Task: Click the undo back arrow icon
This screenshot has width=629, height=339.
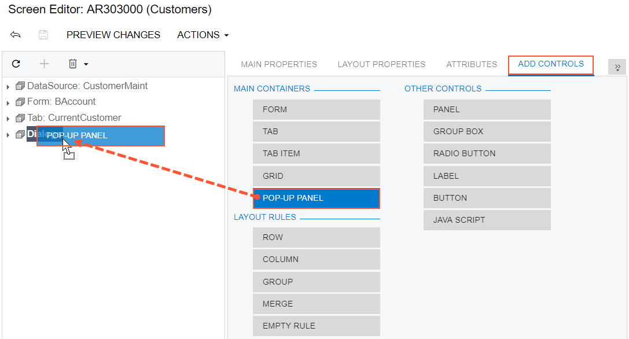Action: click(x=16, y=35)
